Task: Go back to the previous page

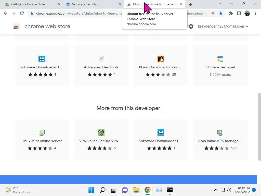Action: click(x=6, y=13)
